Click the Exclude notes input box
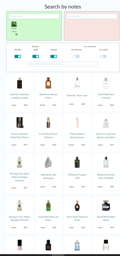 [x=92, y=16]
